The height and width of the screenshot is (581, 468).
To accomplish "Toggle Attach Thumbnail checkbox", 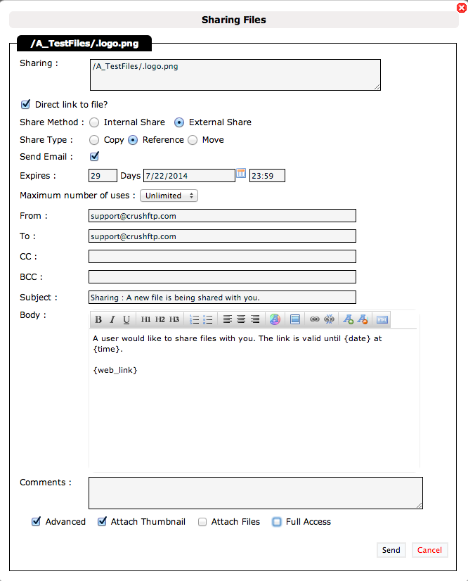I will (x=102, y=522).
